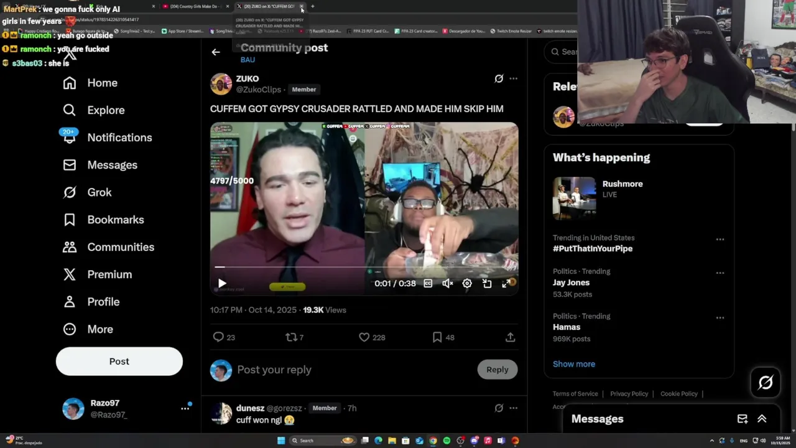The image size is (796, 448).
Task: Click the Reply button
Action: click(x=497, y=370)
